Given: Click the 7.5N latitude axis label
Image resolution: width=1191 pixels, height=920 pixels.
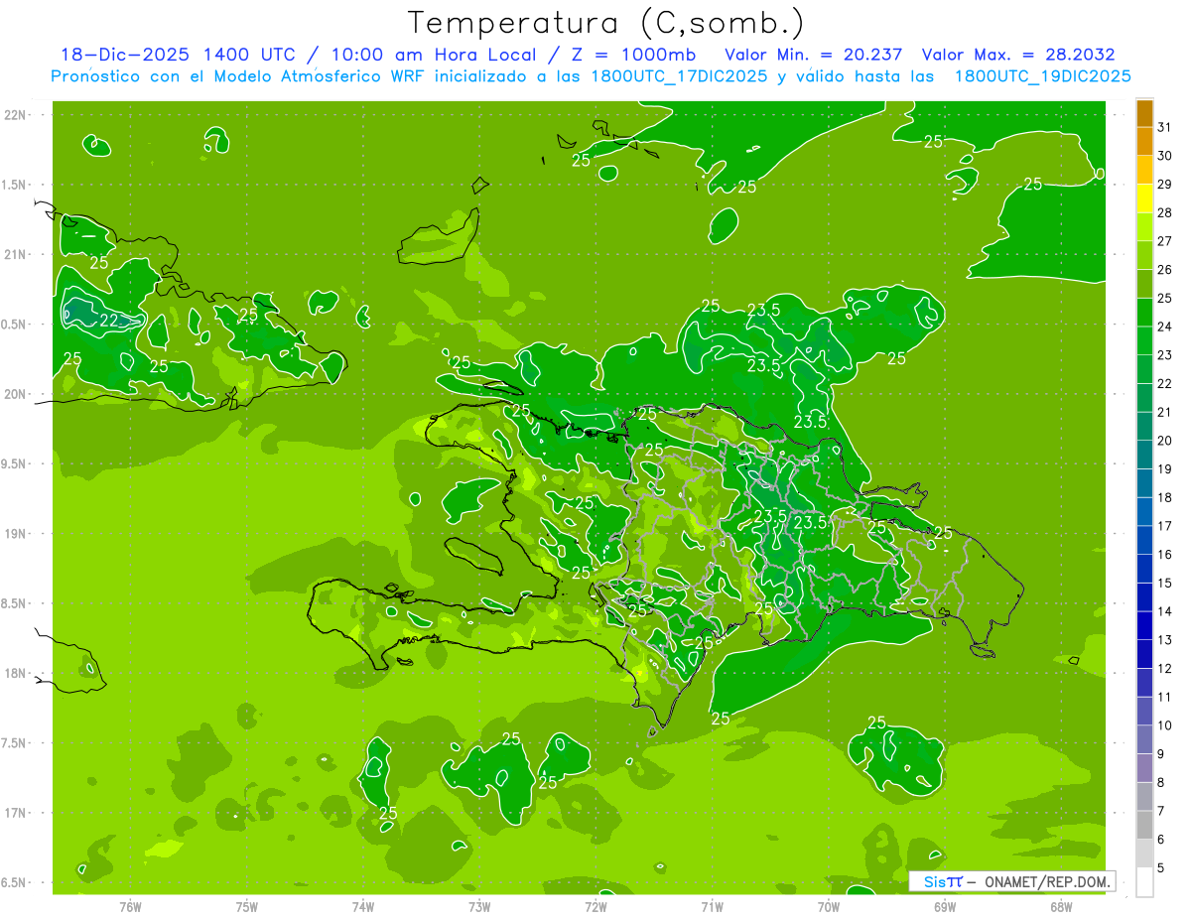Looking at the screenshot, I should click(15, 742).
